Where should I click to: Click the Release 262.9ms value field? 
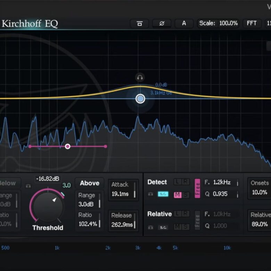(123, 221)
